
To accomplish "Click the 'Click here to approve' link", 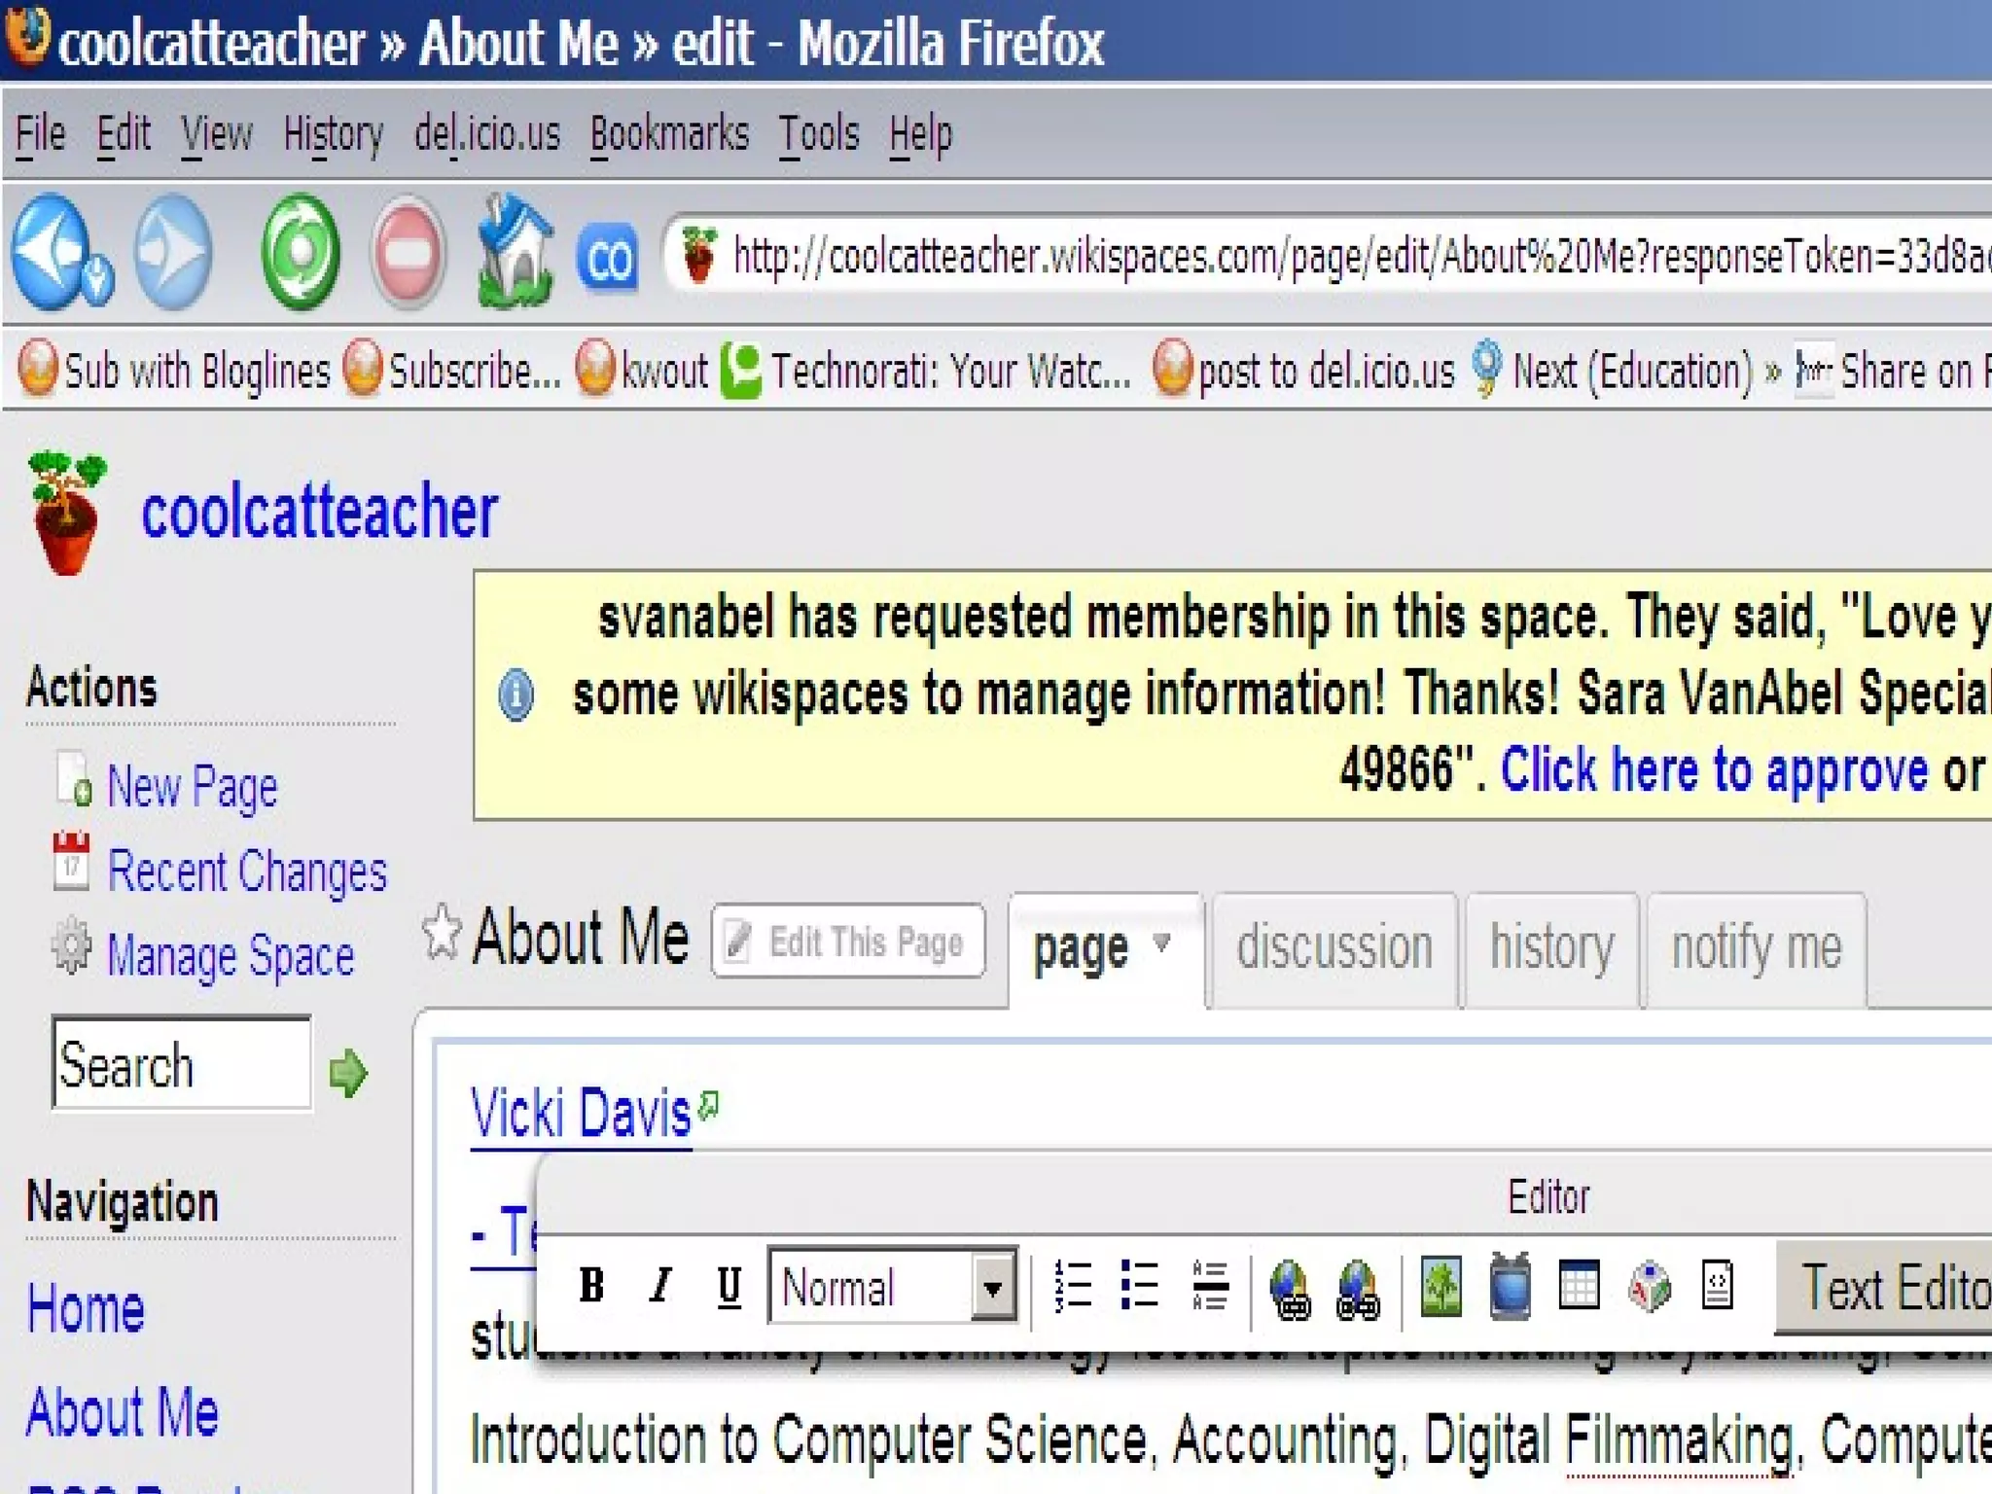I will [x=1713, y=770].
